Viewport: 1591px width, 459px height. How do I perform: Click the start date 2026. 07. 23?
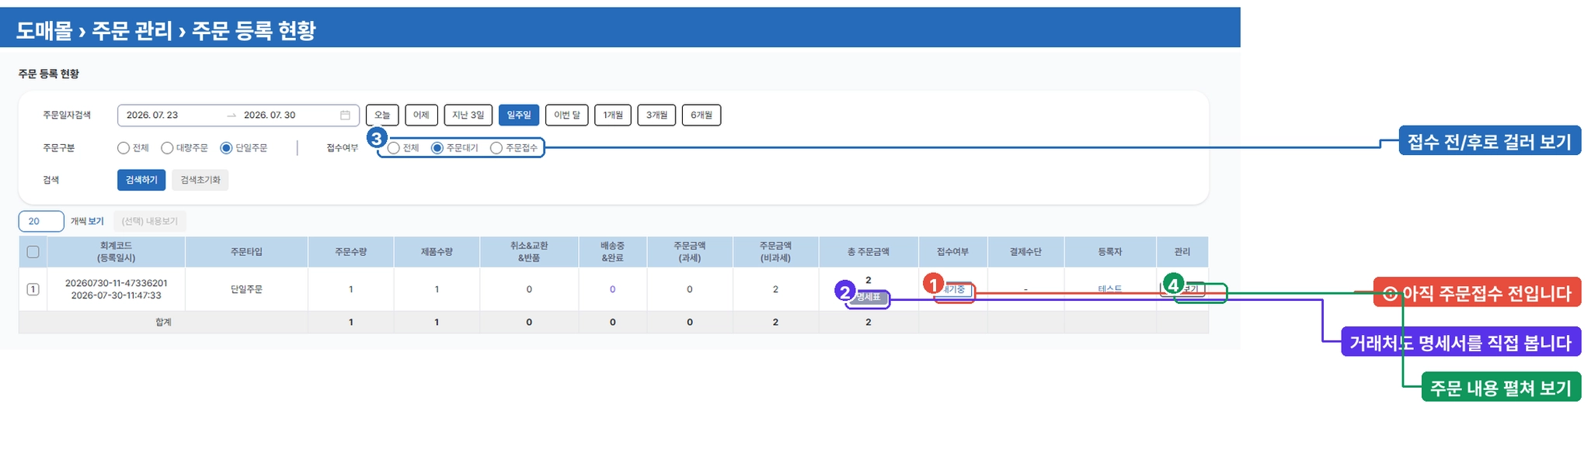[x=152, y=116]
